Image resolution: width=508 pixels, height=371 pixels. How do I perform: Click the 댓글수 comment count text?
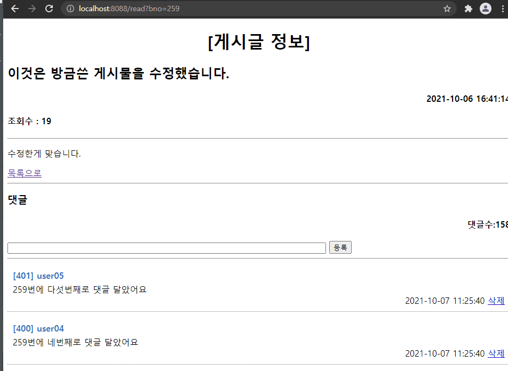point(488,224)
